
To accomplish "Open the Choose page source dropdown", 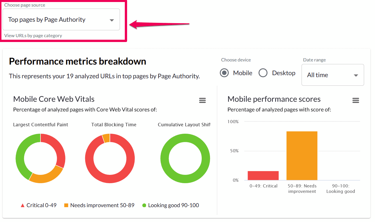I will pyautogui.click(x=61, y=19).
